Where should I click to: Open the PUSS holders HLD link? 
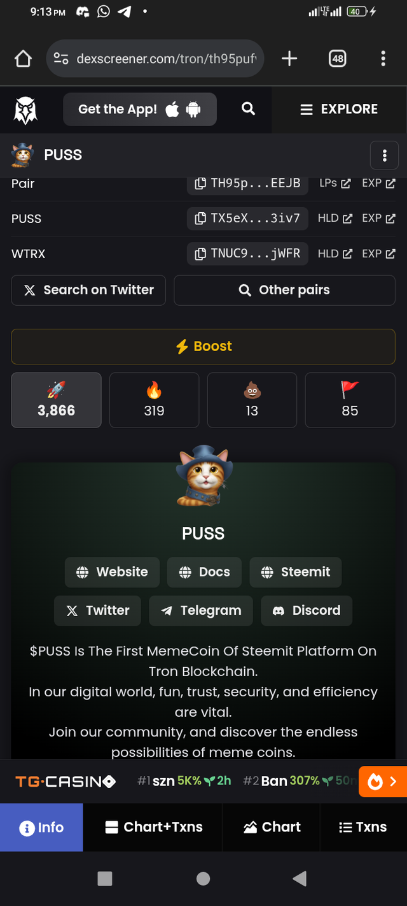335,218
